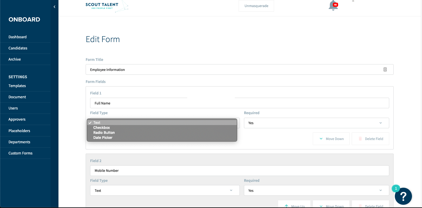Click the trash icon on Field 1's Delete Field
This screenshot has width=422, height=208.
click(x=361, y=139)
